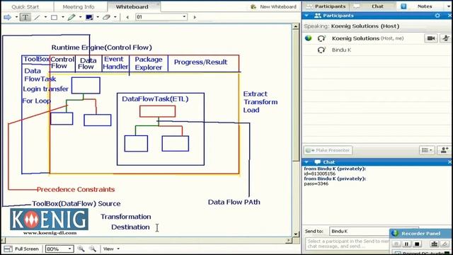453x255 pixels.
Task: Select the Whiteboard tab
Action: point(132,6)
